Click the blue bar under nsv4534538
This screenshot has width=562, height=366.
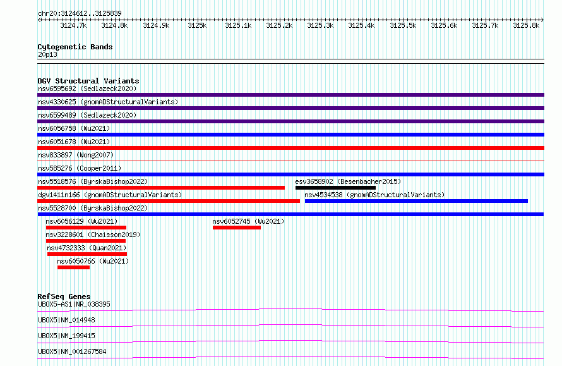[417, 201]
